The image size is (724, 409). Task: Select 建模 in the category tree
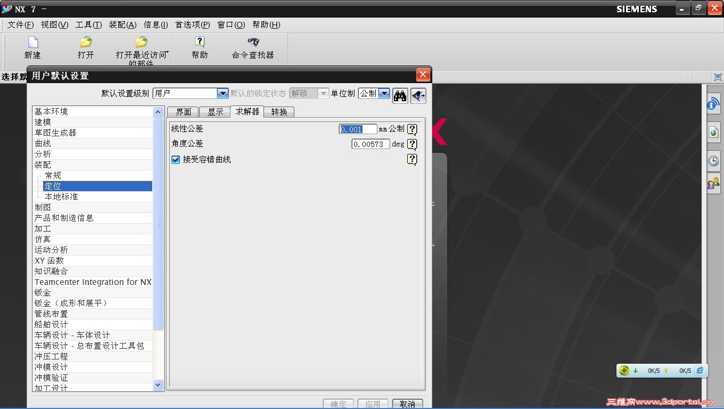coord(43,122)
